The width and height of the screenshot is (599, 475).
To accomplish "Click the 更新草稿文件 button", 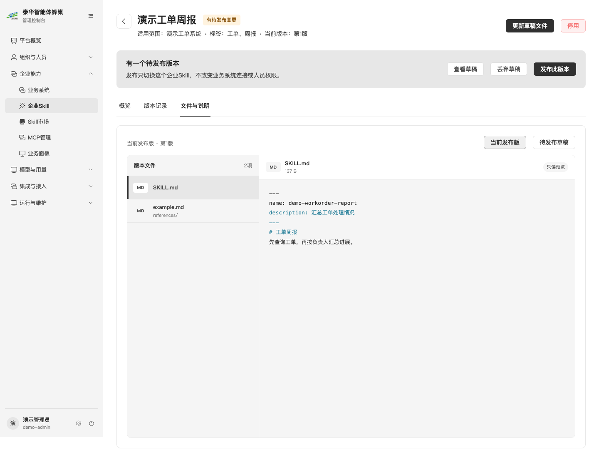I will coord(530,26).
